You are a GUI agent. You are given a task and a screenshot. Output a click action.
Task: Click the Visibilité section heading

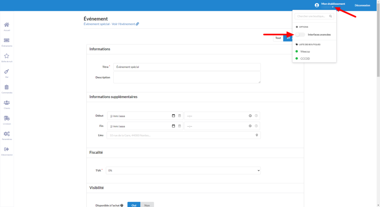pyautogui.click(x=96, y=188)
